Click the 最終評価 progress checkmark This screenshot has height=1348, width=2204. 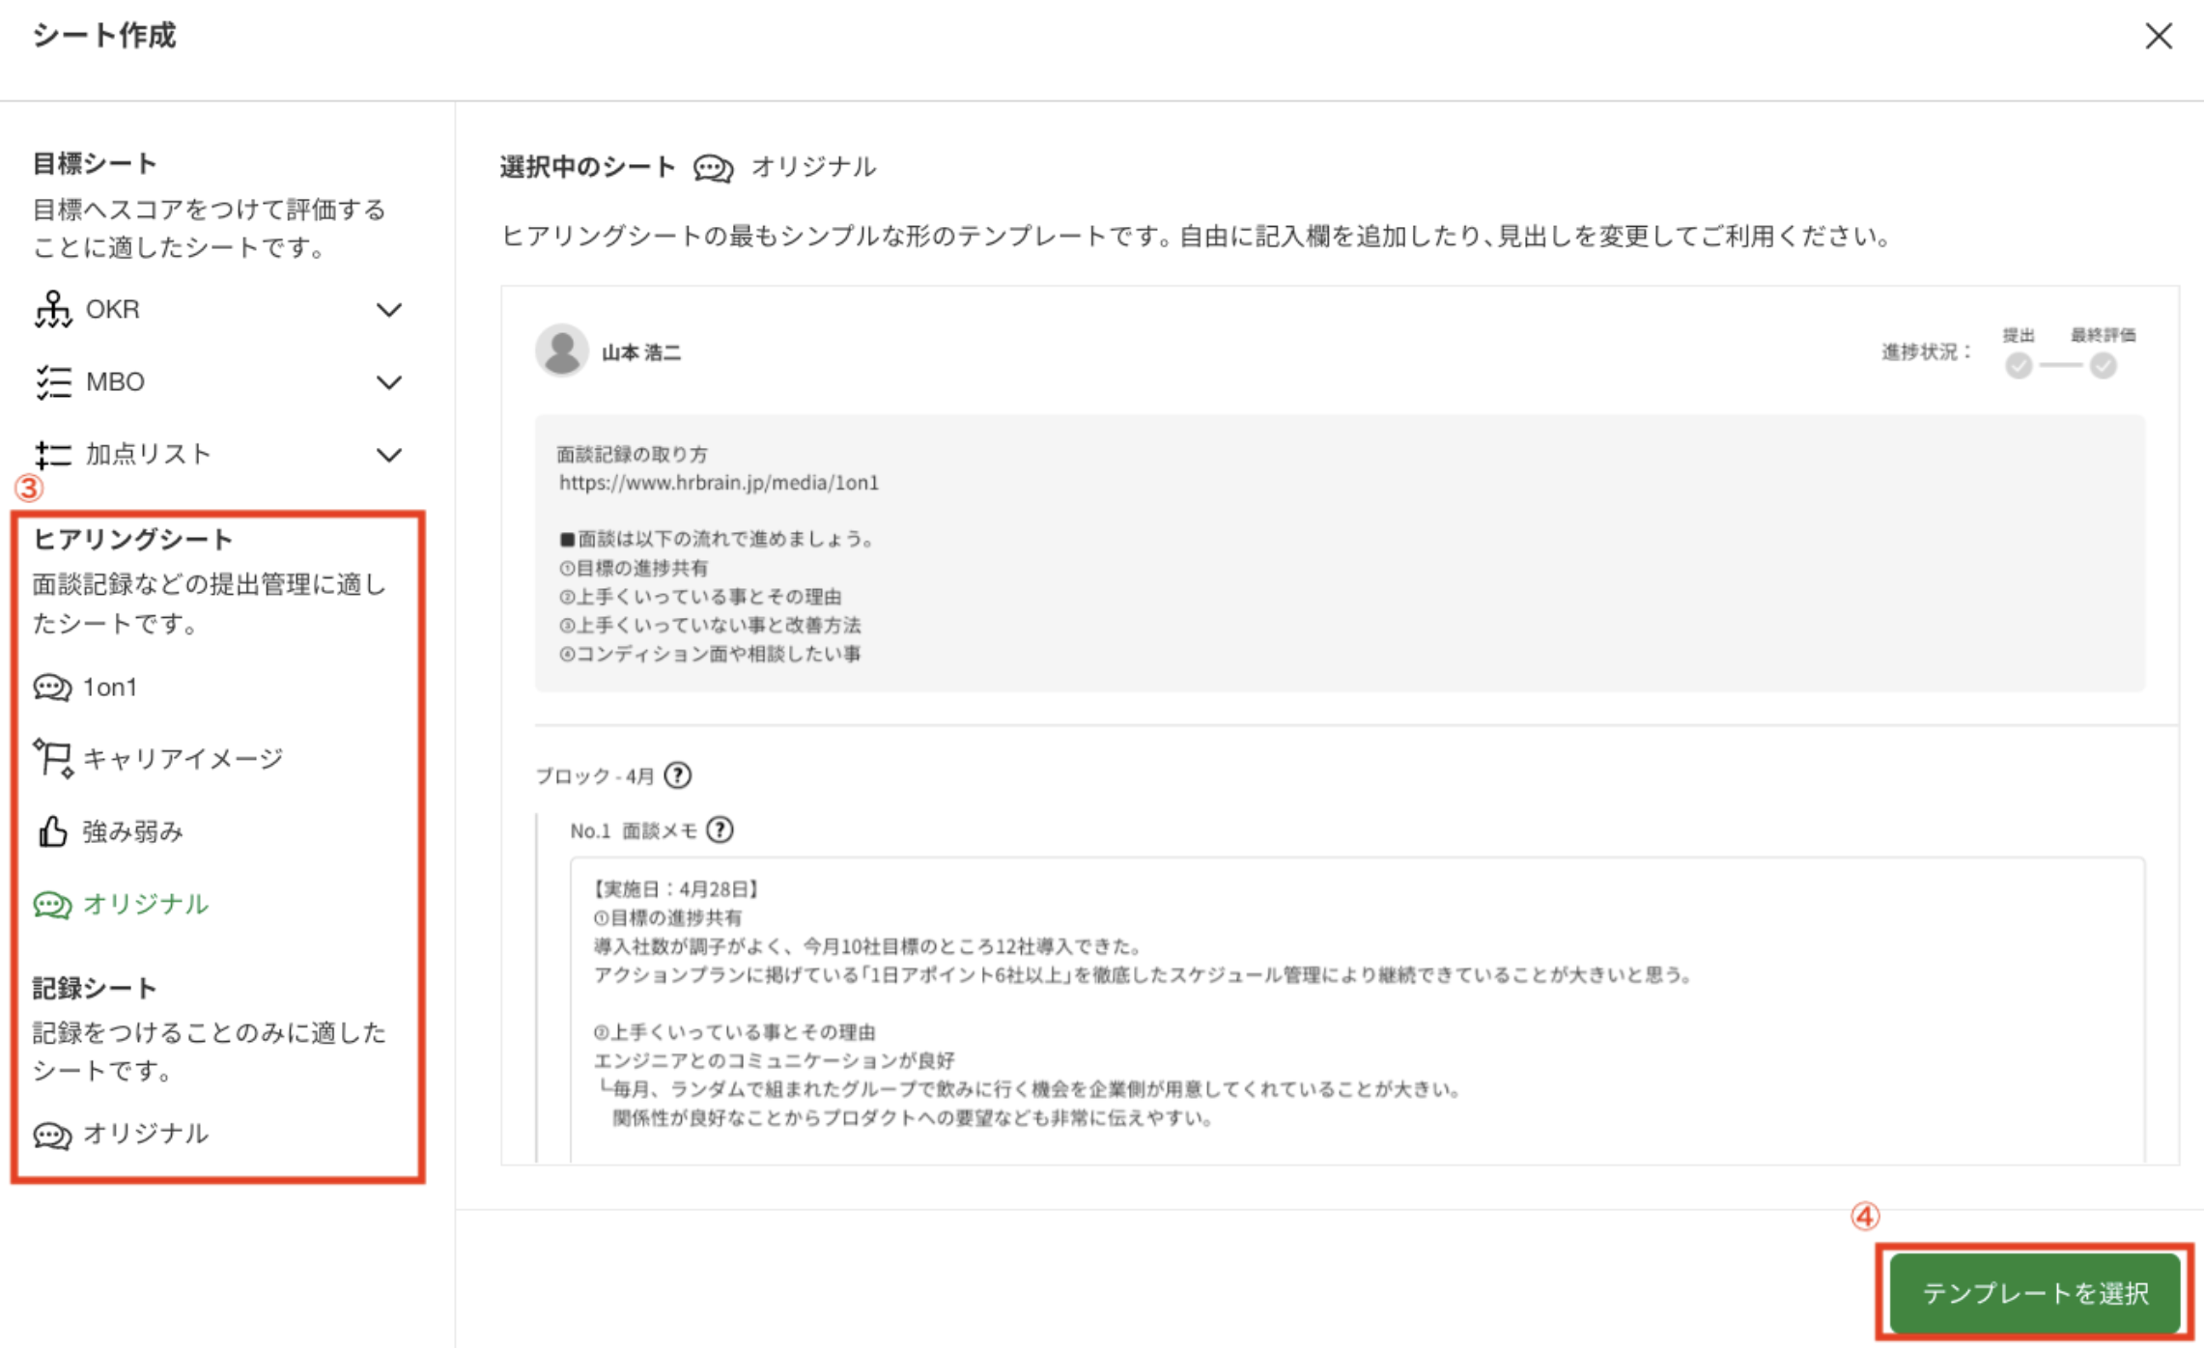2103,366
